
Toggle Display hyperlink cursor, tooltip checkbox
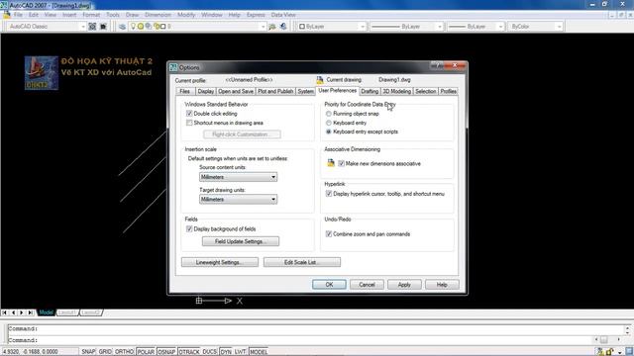[x=329, y=194]
